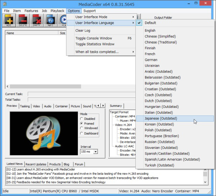This screenshot has width=216, height=196.
Task: Open news about H.265 encoding with MediaCoder
Action: [41, 169]
